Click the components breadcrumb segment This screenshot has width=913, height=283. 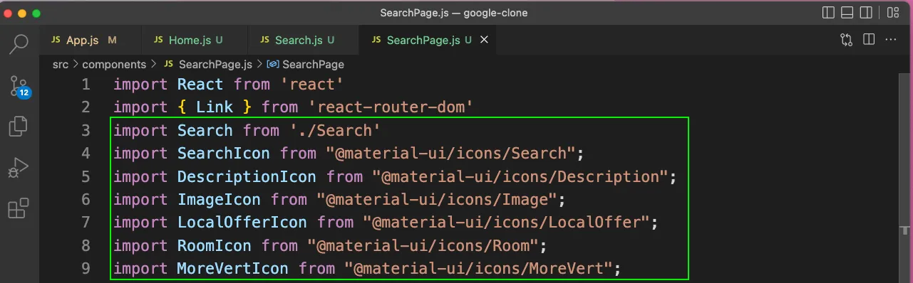(114, 64)
